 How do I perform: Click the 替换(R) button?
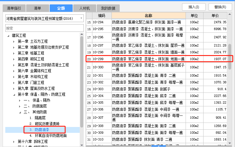coord(220,7)
